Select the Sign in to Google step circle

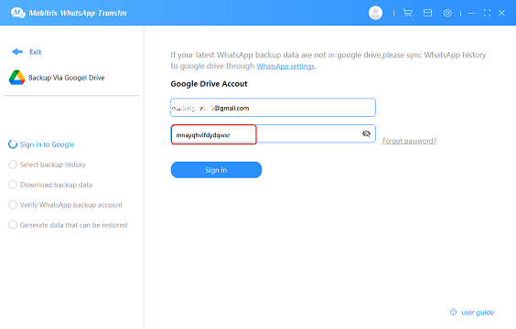click(13, 144)
